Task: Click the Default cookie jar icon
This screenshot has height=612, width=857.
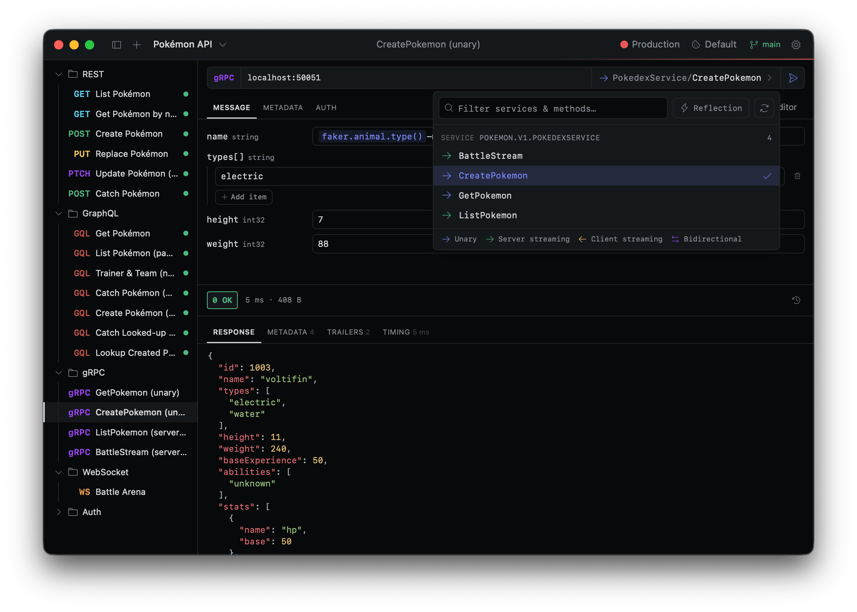Action: click(696, 45)
